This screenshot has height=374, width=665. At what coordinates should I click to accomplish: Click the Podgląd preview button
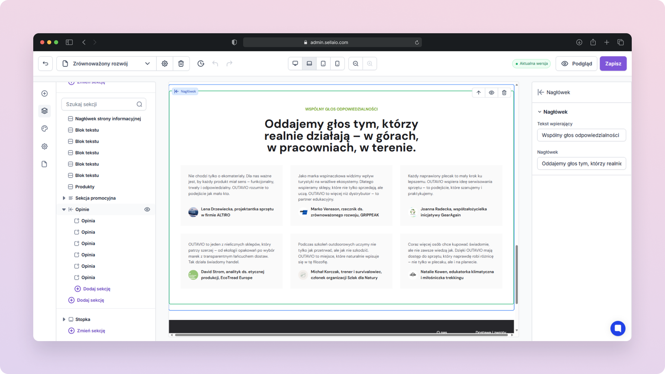pyautogui.click(x=576, y=63)
